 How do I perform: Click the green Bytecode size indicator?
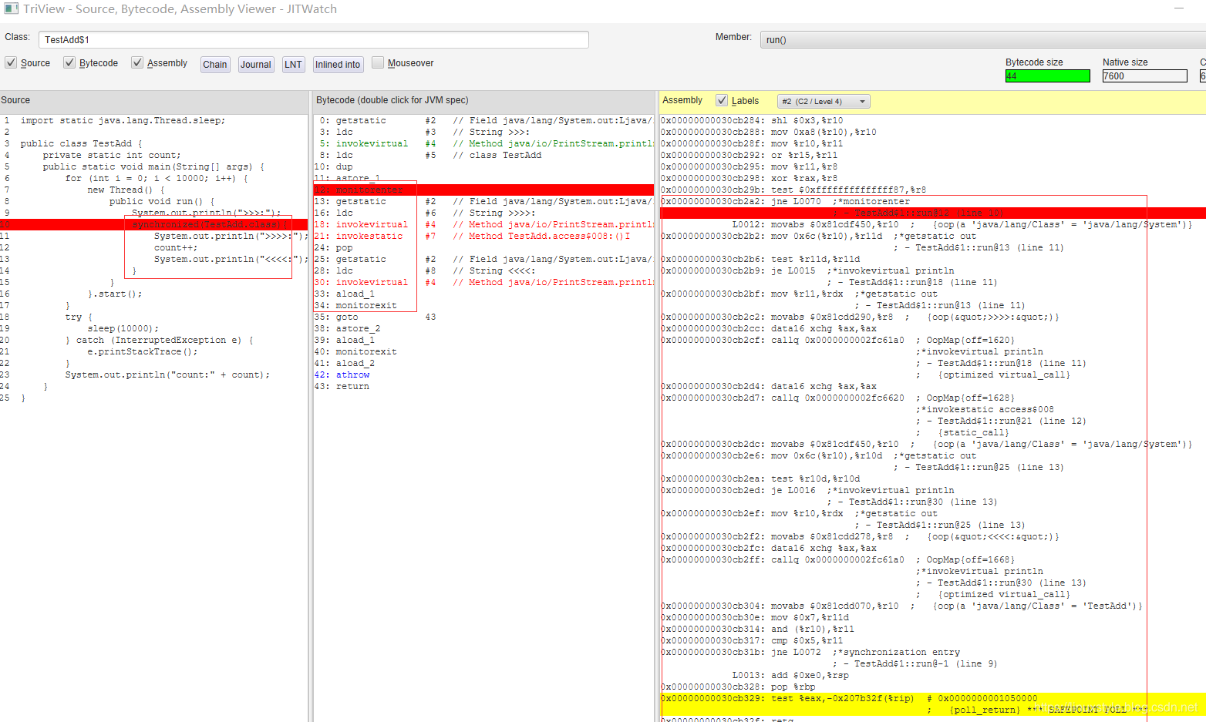(1047, 76)
